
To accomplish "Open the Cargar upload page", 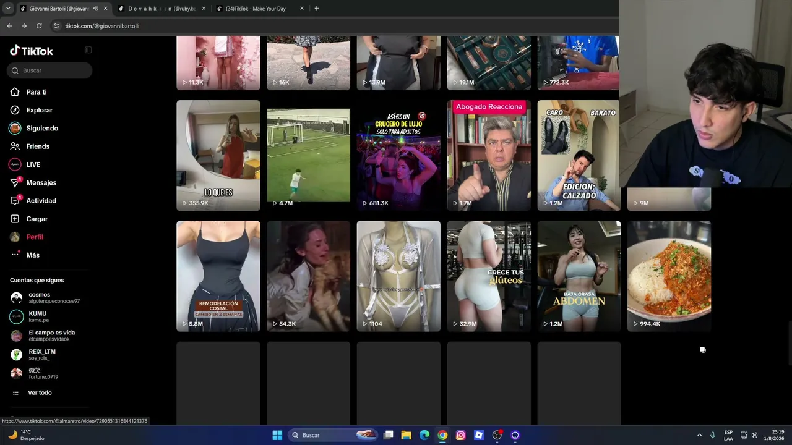I will tap(37, 219).
